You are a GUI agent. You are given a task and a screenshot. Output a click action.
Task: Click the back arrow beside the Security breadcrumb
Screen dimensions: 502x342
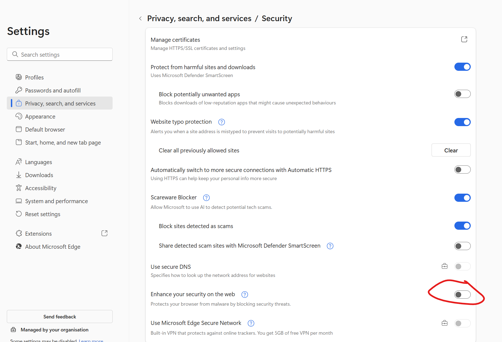[x=140, y=18]
